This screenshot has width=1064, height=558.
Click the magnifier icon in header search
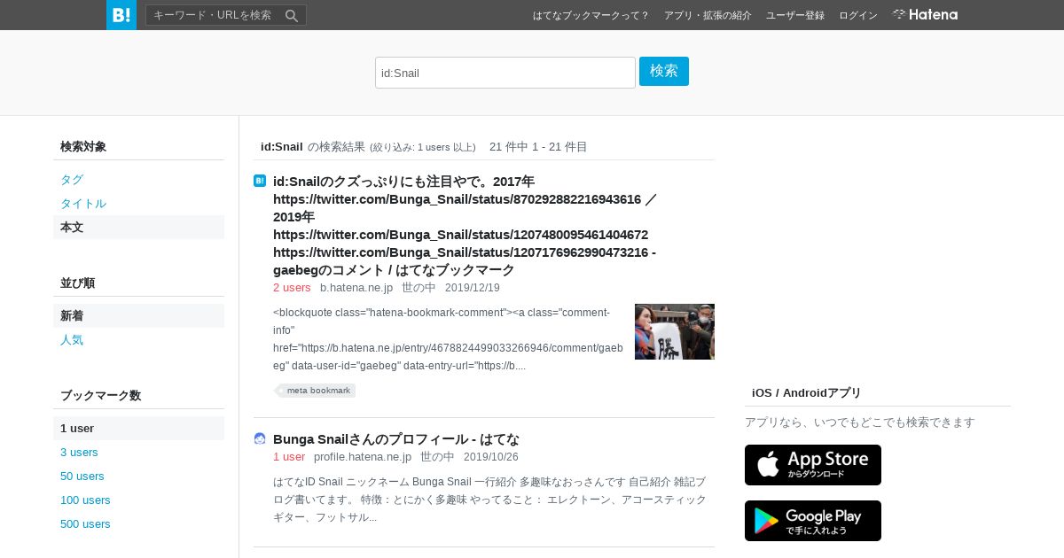(292, 15)
